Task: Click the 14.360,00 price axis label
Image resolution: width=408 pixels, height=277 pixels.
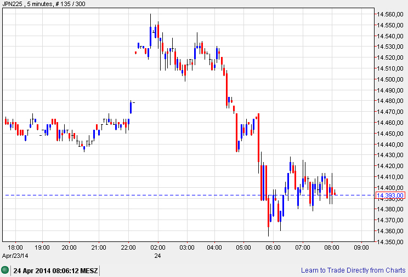Action: tap(390, 231)
